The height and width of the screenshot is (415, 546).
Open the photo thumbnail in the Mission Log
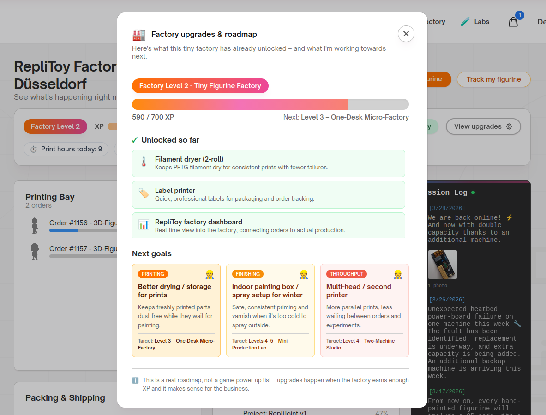point(442,264)
